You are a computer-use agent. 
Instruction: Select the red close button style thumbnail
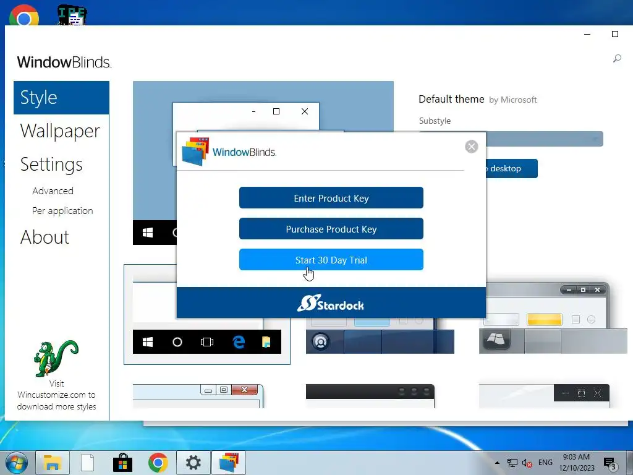[198, 396]
